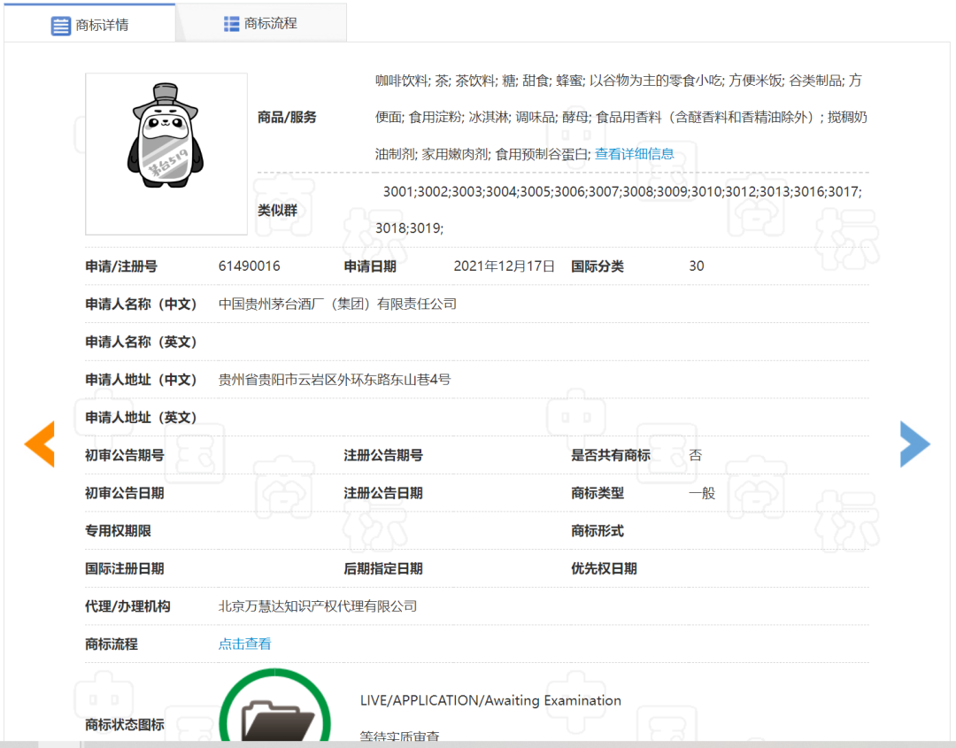Click the 代理/办理机构 label
956x748 pixels.
[x=127, y=606]
